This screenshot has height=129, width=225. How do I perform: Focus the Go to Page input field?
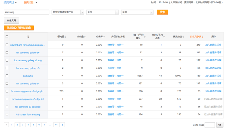209,125
